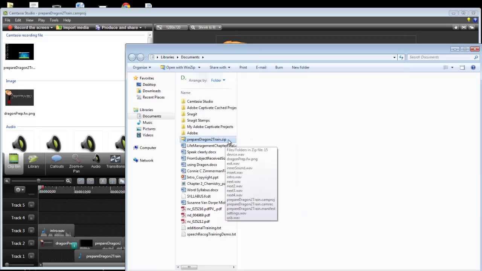Click Print in Explorer toolbar

243,67
